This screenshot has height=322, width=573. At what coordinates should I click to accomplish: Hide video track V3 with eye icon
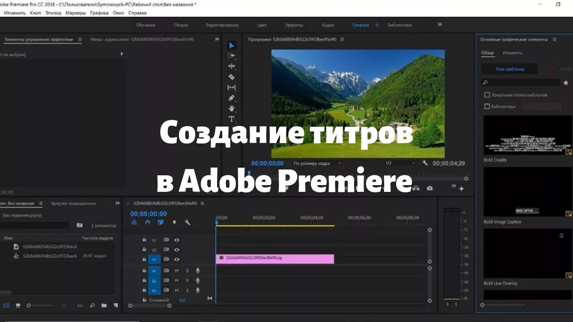click(x=177, y=240)
